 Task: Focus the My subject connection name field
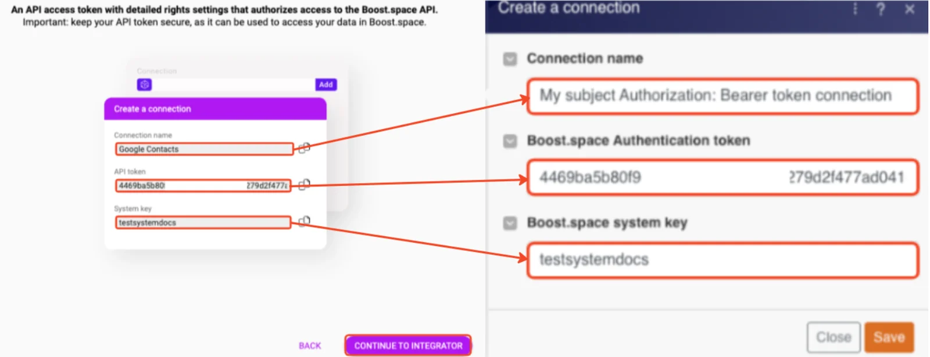click(722, 96)
